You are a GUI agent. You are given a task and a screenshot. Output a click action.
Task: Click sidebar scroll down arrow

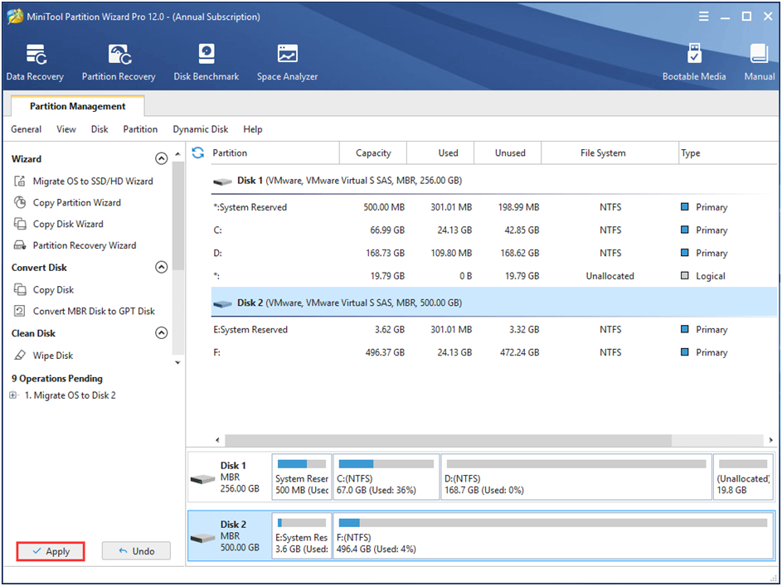[x=178, y=363]
